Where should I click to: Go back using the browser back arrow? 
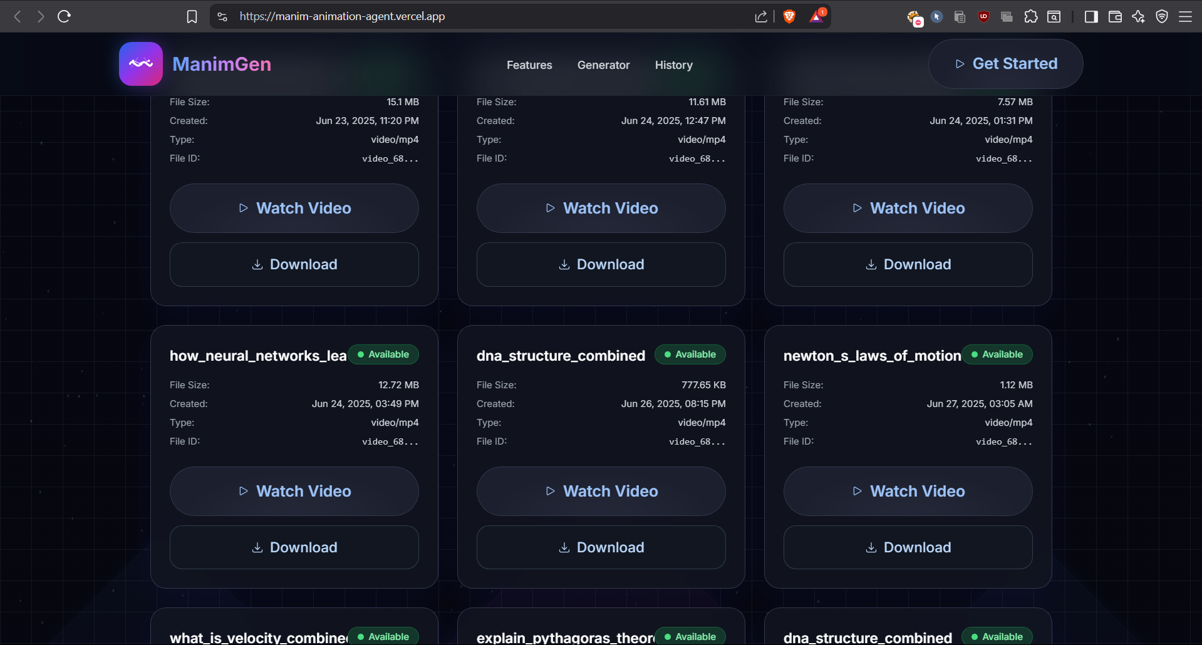point(18,16)
